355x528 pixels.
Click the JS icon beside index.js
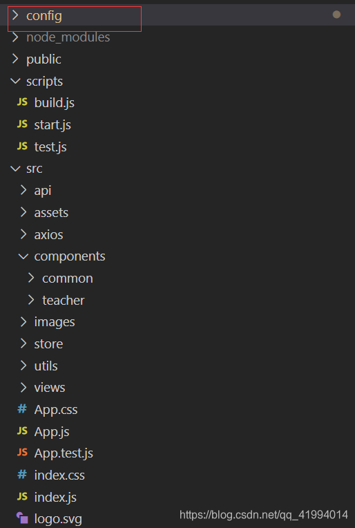pyautogui.click(x=22, y=496)
